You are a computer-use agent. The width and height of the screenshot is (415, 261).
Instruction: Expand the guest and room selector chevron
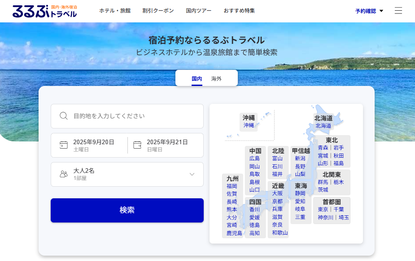point(192,174)
